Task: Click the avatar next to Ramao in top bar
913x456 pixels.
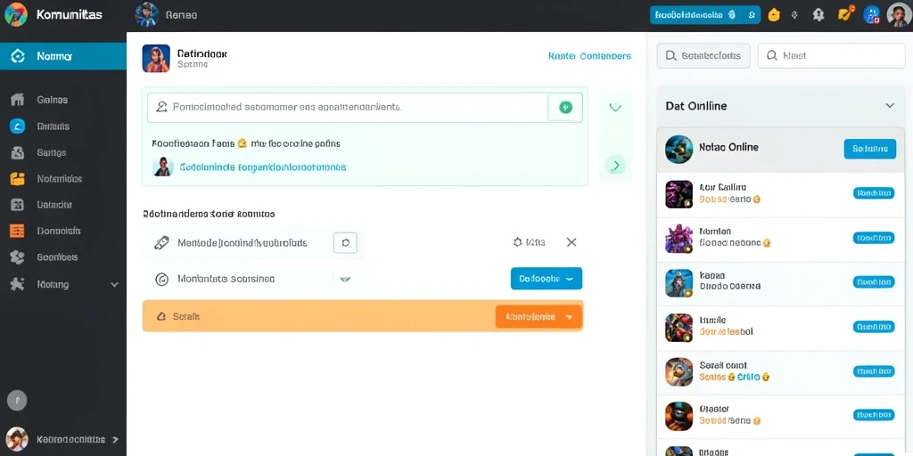Action: [147, 14]
